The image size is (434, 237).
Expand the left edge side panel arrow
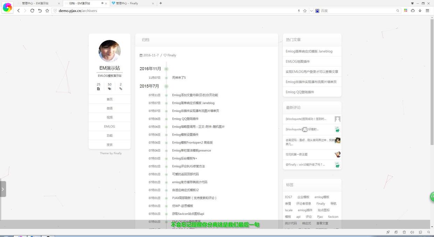(3, 189)
